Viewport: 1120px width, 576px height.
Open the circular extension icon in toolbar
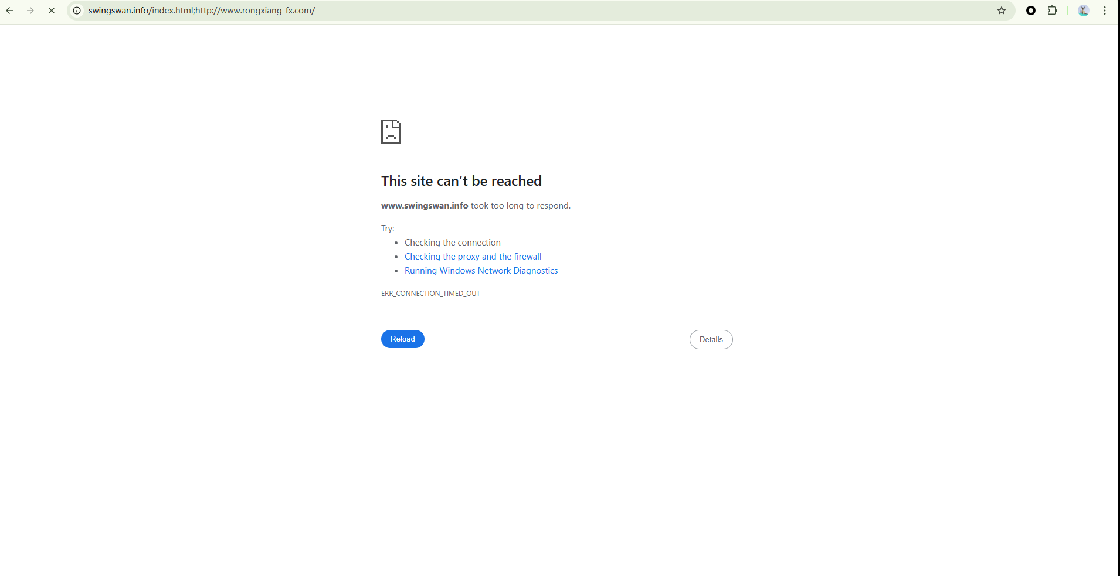pos(1031,11)
